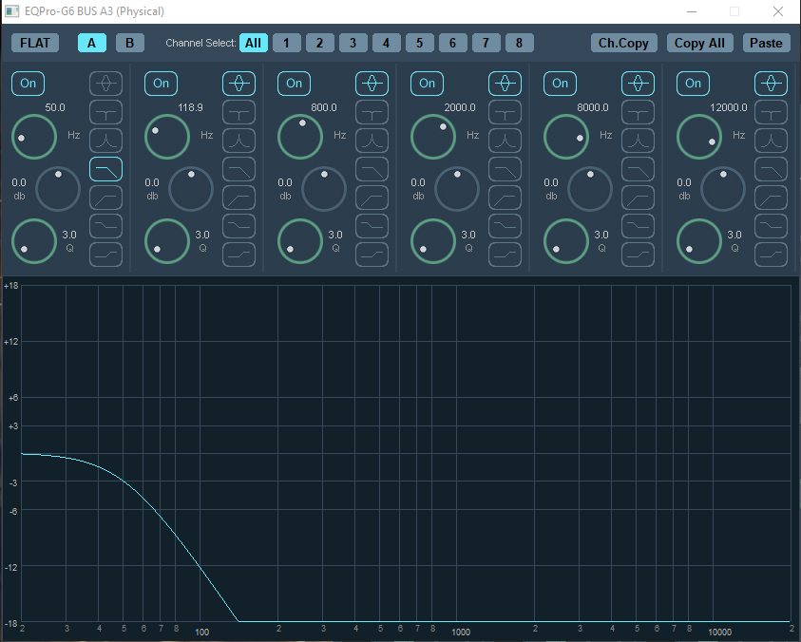The image size is (801, 642).
Task: Click the peak filter icon in the 8000 Hz band
Action: coord(638,84)
